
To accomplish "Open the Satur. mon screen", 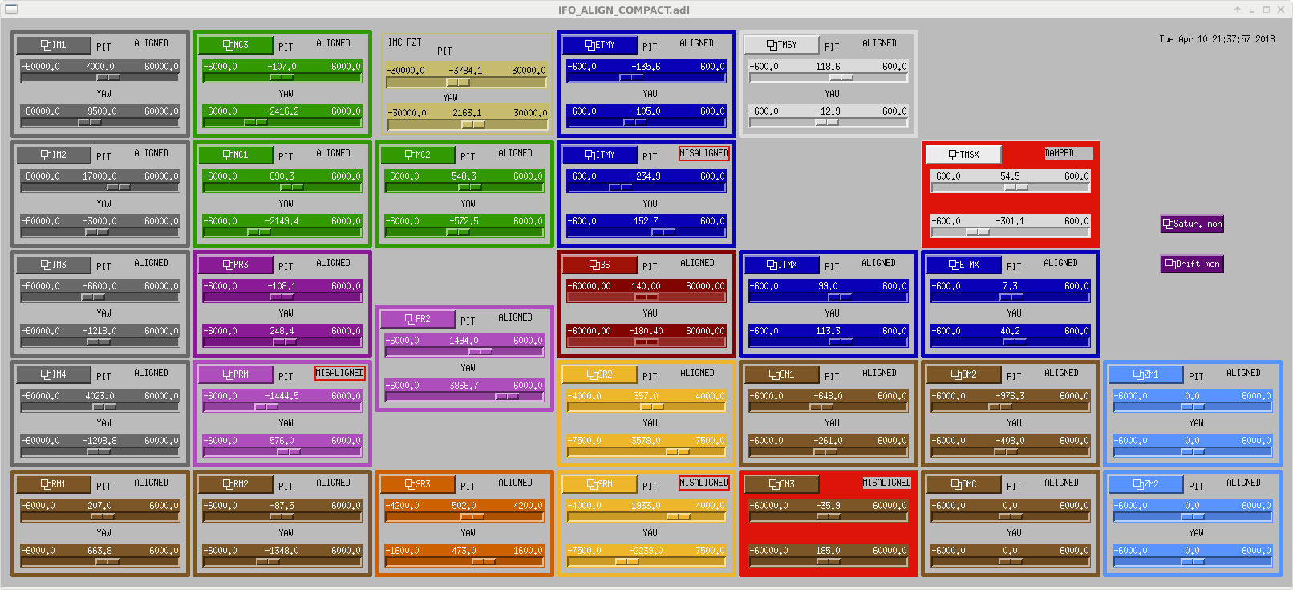I will [1192, 224].
